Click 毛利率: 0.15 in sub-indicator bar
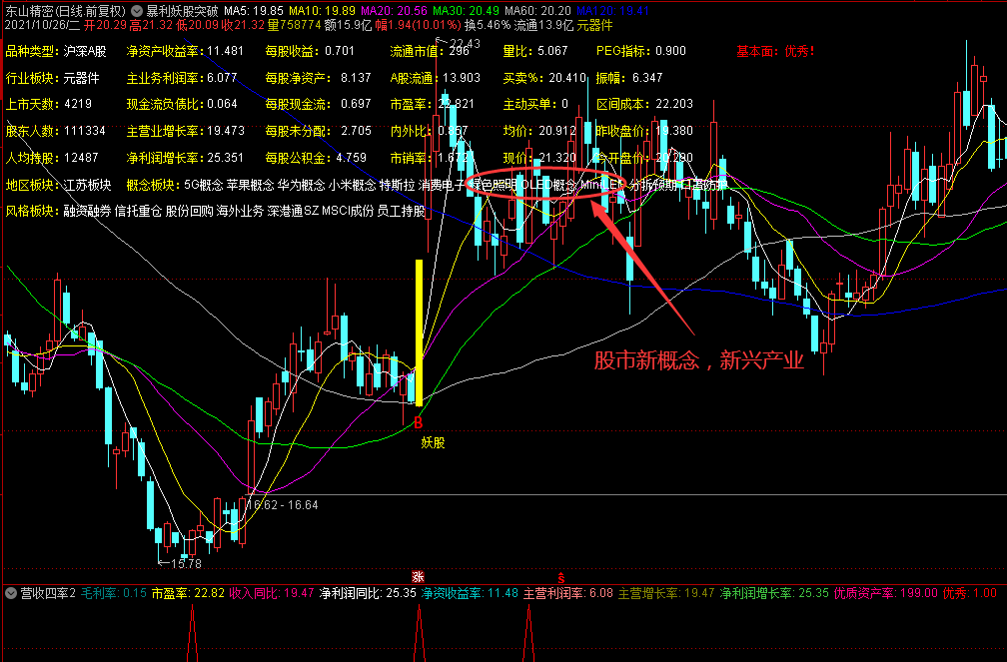The width and height of the screenshot is (1007, 662). coord(114,593)
